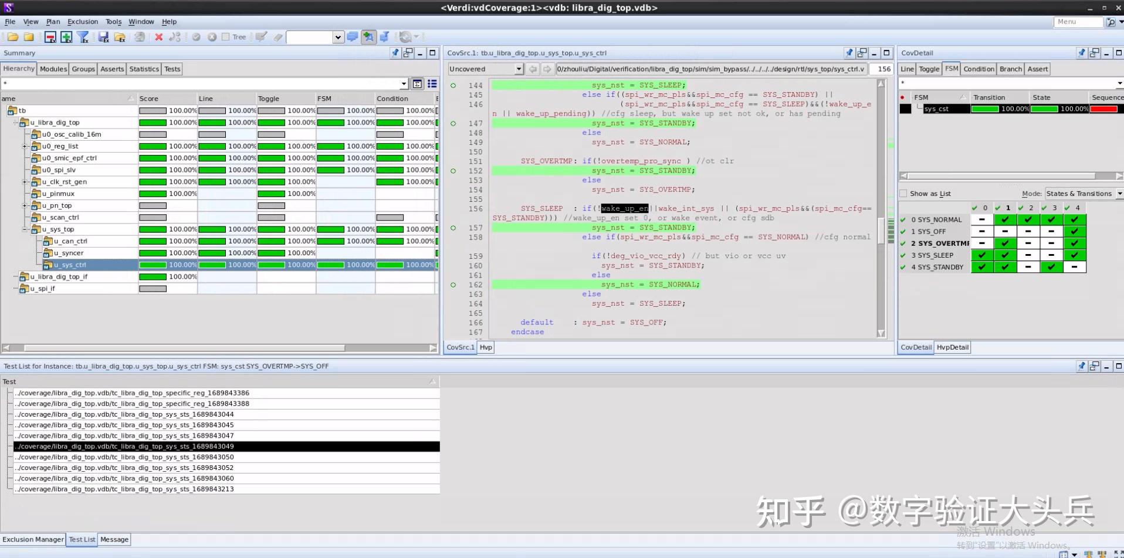The image size is (1124, 558).
Task: Open the Exclusion Manager bottom tab
Action: pyautogui.click(x=33, y=540)
